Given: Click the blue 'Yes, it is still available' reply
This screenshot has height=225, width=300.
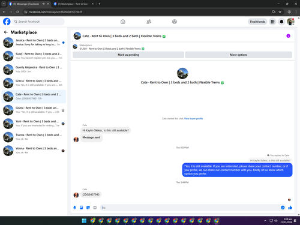Looking at the screenshot, I should (237, 170).
